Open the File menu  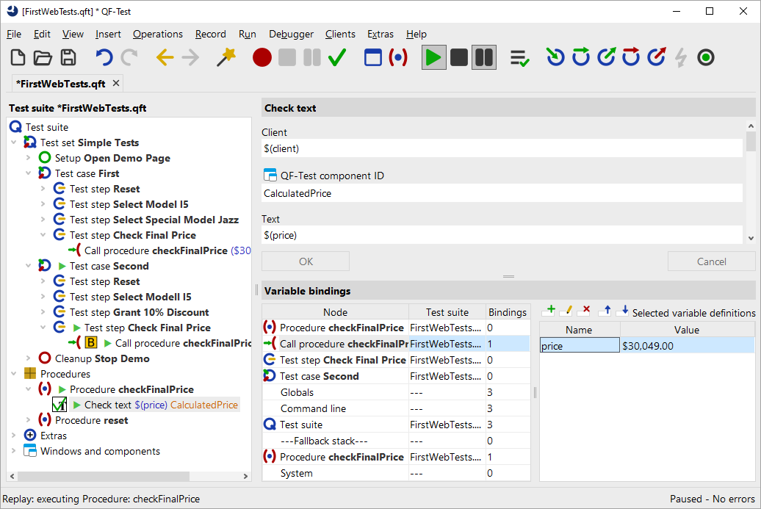(x=13, y=34)
